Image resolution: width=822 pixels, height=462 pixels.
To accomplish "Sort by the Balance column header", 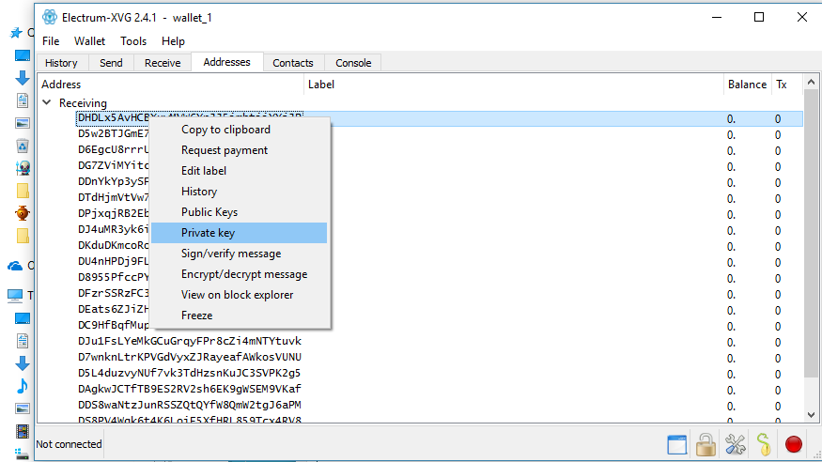I will [x=747, y=85].
